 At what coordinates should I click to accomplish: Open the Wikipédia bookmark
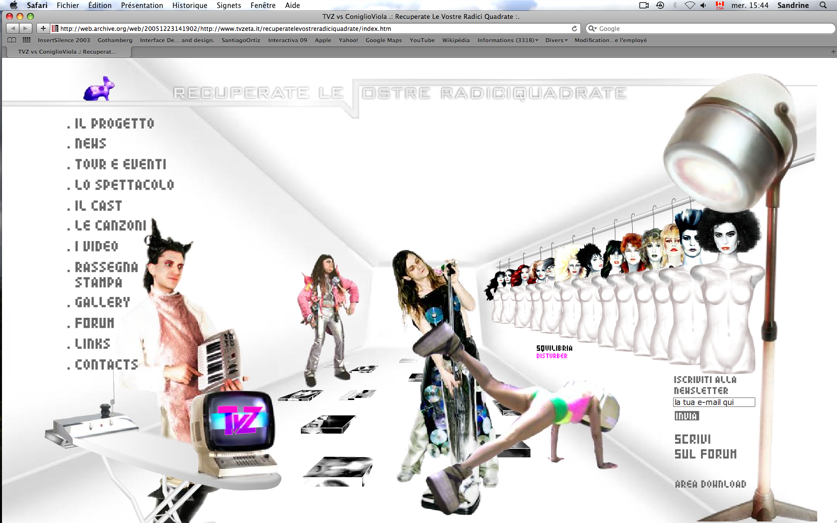(456, 40)
